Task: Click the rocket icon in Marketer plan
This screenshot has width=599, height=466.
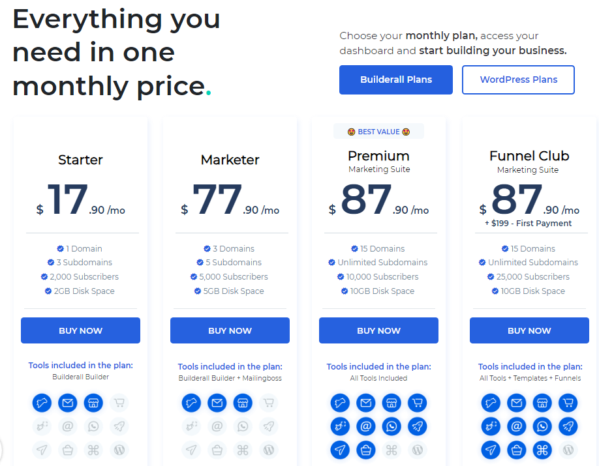Action: click(268, 427)
